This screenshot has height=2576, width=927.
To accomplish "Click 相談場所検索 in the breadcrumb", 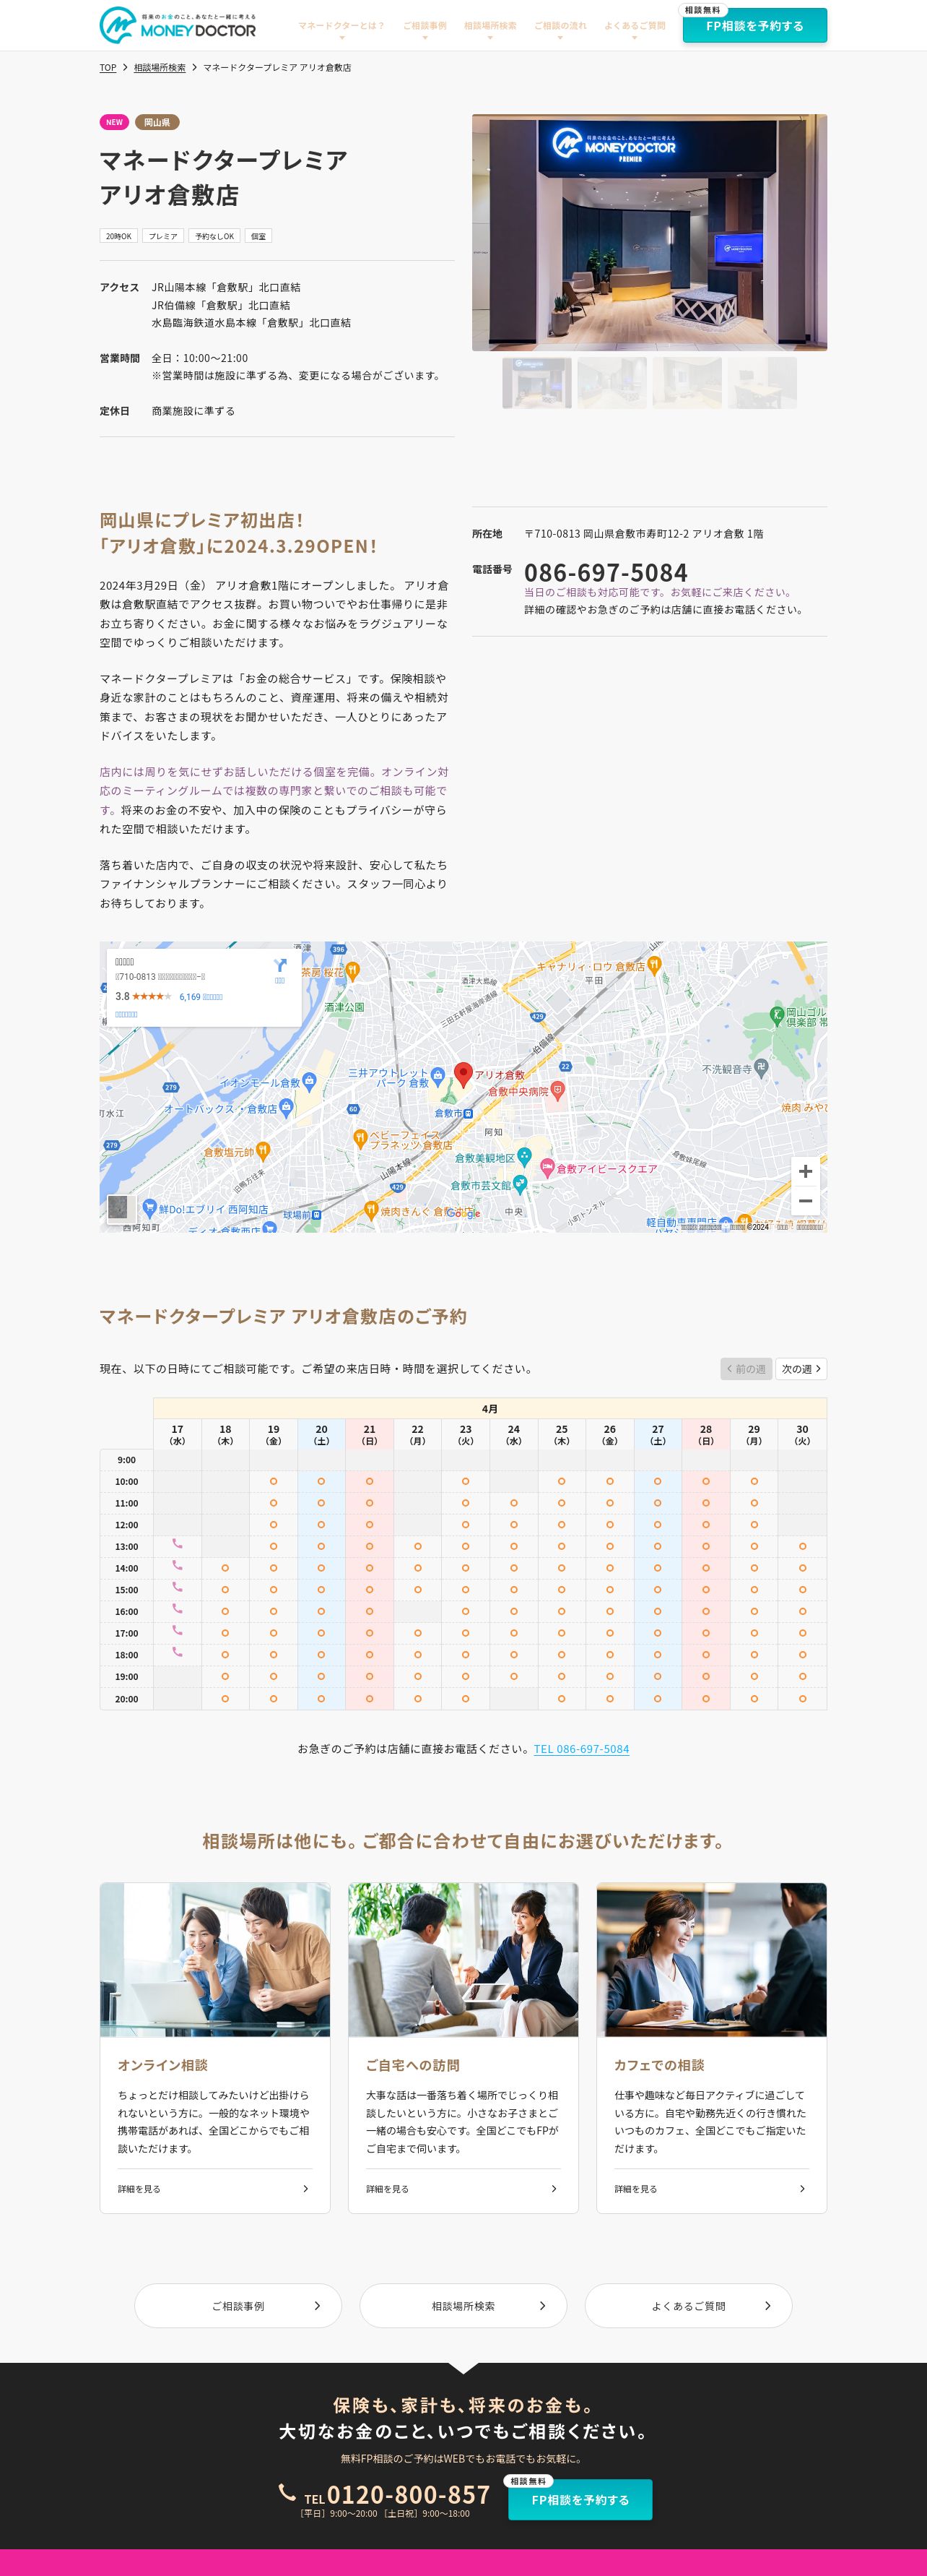I will point(160,68).
